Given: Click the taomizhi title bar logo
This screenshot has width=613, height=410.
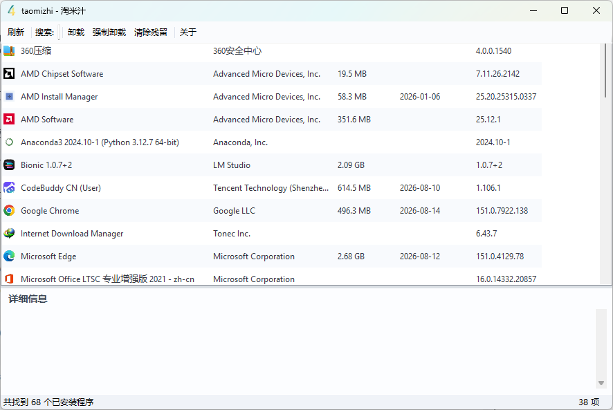Looking at the screenshot, I should (x=12, y=10).
